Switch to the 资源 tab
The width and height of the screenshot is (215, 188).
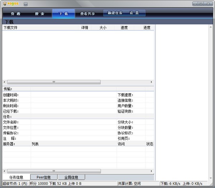pyautogui.click(x=15, y=14)
